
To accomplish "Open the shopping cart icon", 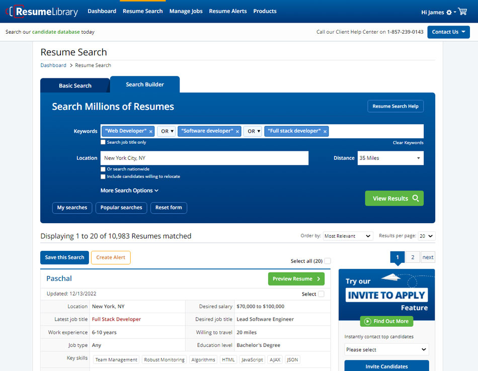I will [462, 12].
